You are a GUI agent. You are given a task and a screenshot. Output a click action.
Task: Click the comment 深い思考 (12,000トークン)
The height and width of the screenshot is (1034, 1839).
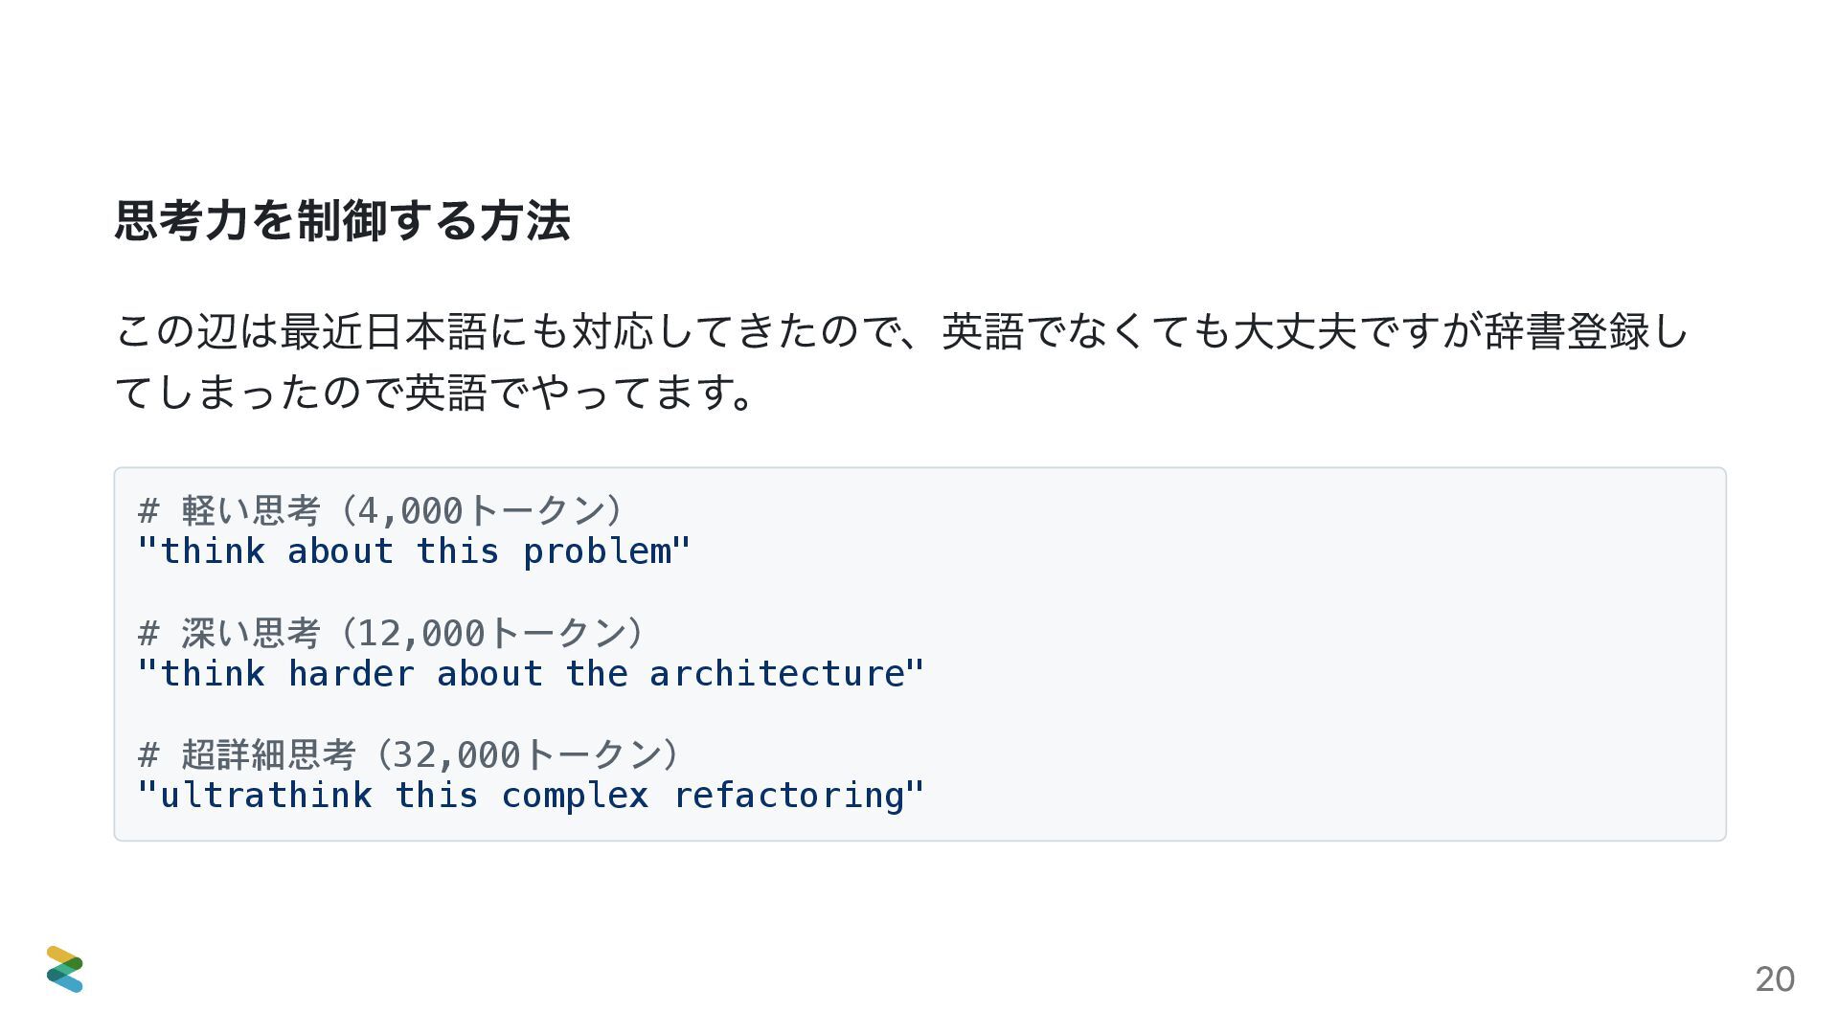tap(392, 633)
